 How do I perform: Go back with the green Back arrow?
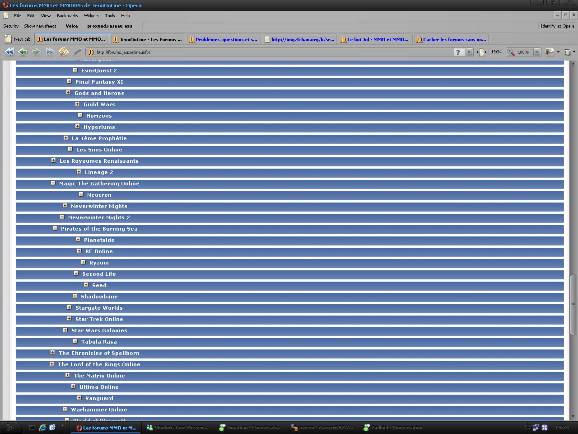[x=23, y=52]
